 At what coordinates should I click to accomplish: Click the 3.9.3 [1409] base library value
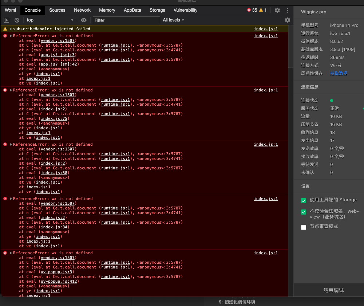pyautogui.click(x=343, y=49)
